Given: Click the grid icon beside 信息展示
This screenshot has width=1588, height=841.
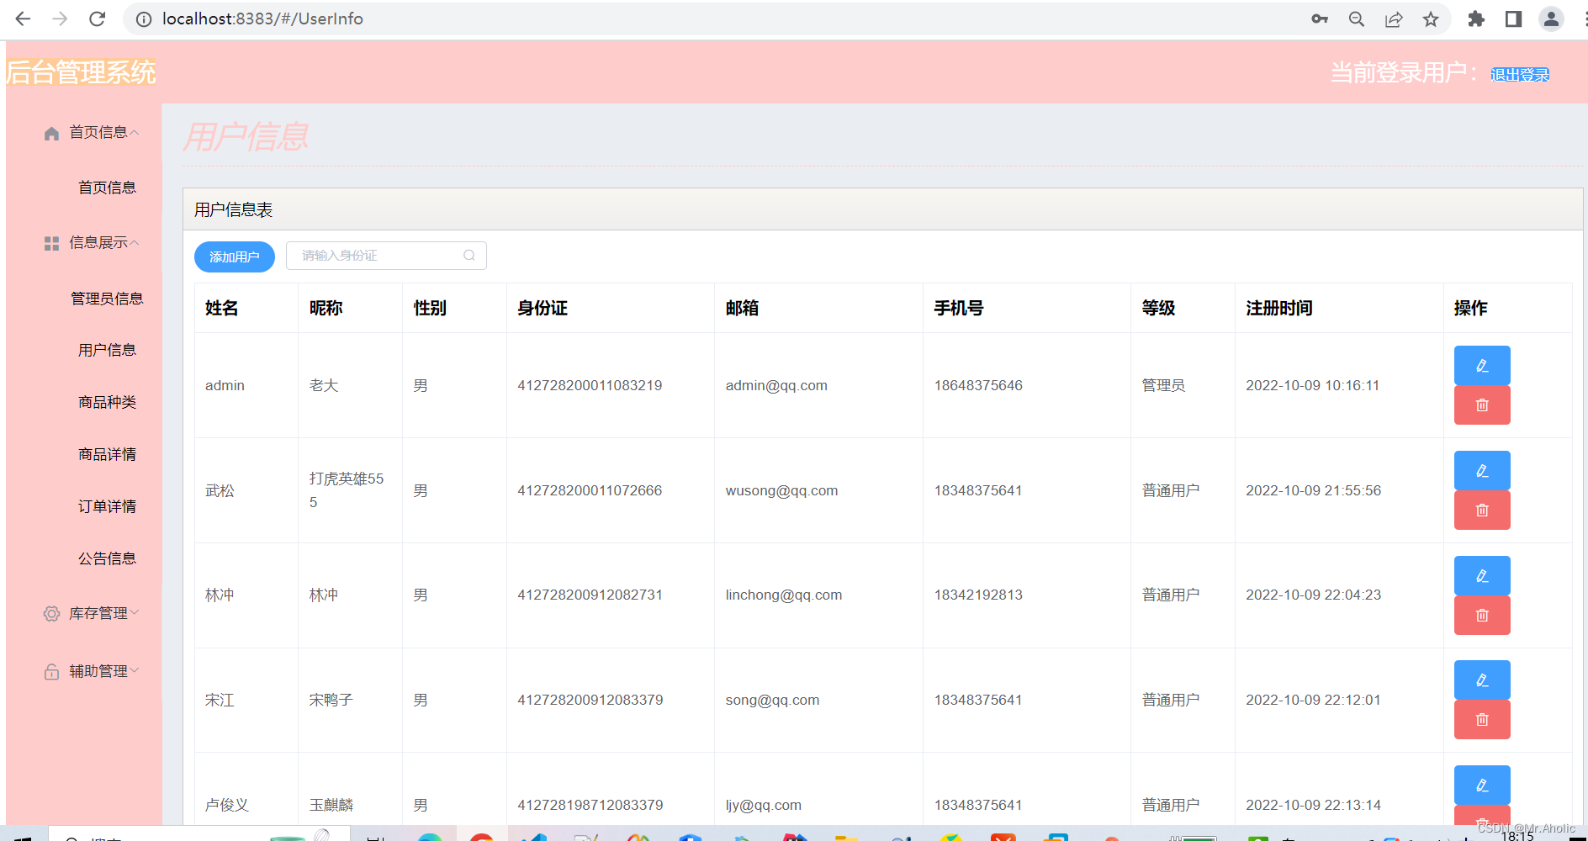Looking at the screenshot, I should [x=50, y=243].
